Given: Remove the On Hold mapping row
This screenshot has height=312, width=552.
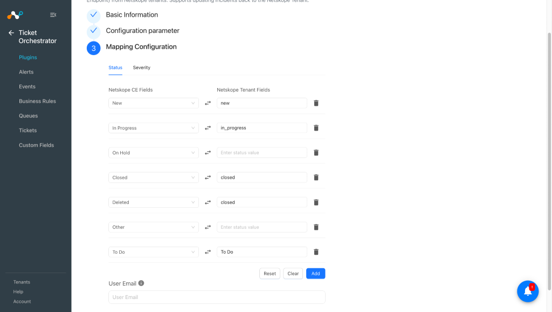Looking at the screenshot, I should [316, 153].
